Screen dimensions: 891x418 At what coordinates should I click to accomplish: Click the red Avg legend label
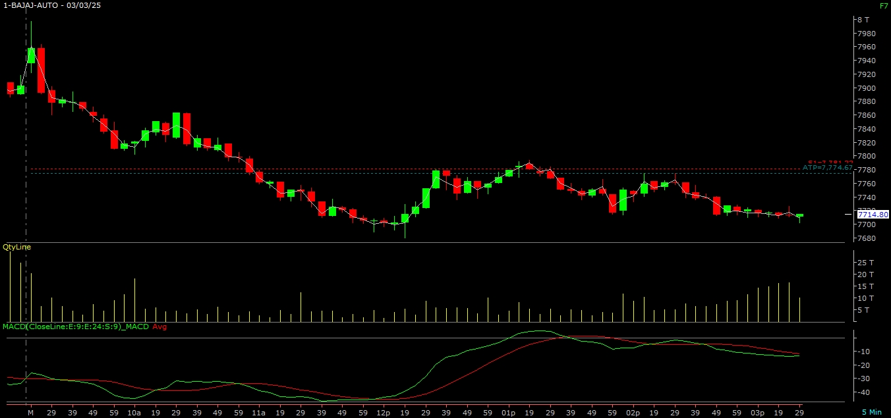coord(160,327)
